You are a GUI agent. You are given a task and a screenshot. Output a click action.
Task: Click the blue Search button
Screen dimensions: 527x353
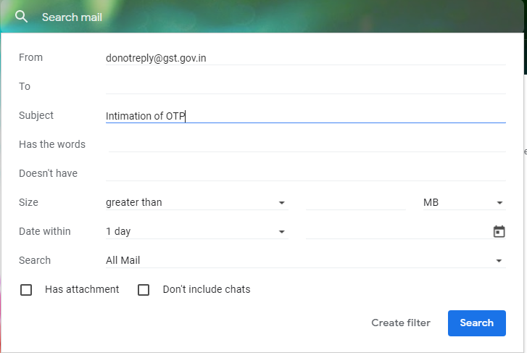coord(476,323)
